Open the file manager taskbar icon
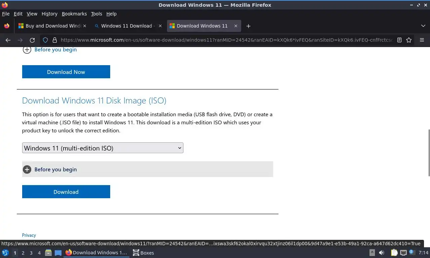 coord(48,253)
